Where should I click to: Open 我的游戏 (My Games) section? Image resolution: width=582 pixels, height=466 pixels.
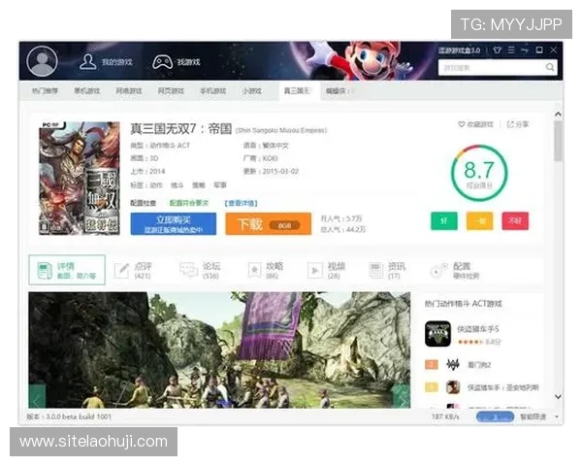[x=106, y=62]
